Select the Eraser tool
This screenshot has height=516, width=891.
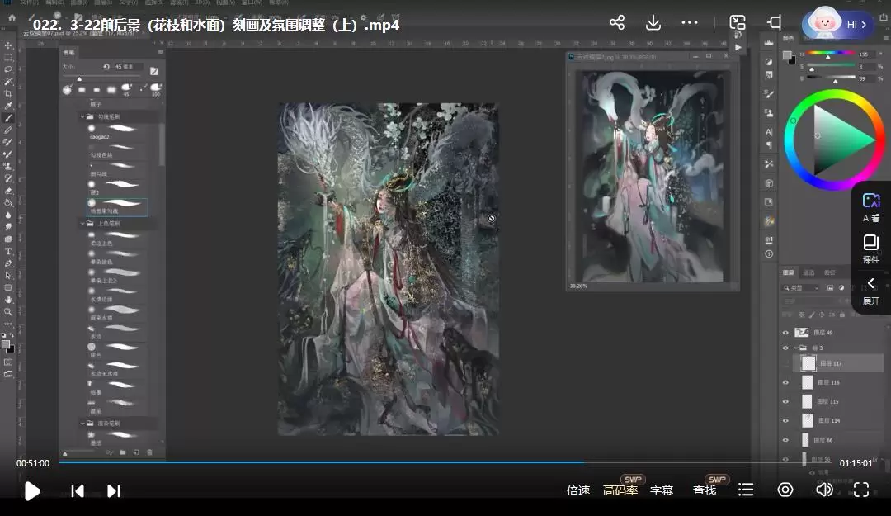point(8,191)
